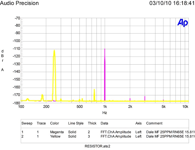The image size is (195, 150).
Task: Click the magenta spike at 1k
Action: [105, 74]
